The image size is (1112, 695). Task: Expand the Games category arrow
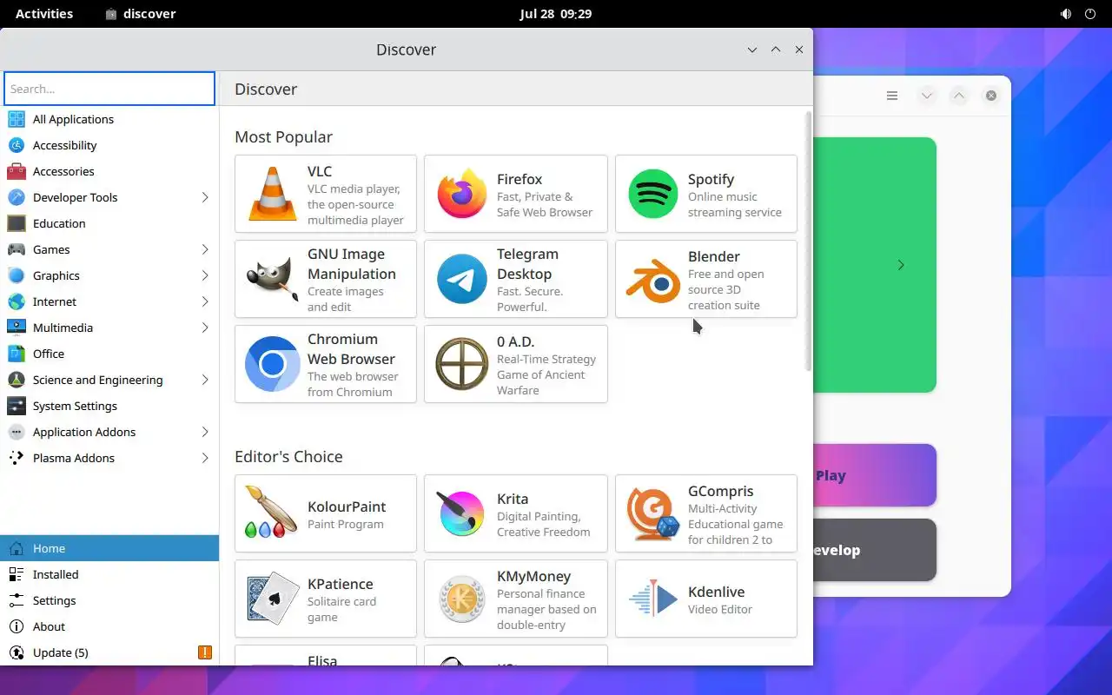(205, 249)
